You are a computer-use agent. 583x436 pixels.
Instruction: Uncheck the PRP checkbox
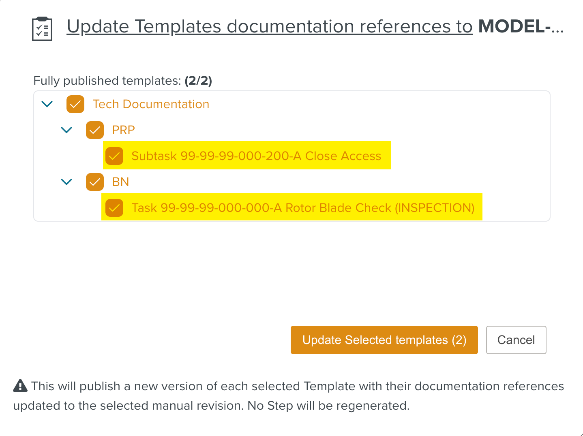point(94,130)
